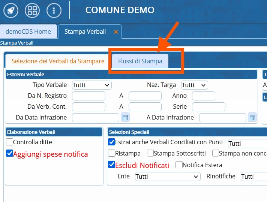Open the three-dots options menu icon
267x205 pixels.
coord(54,10)
